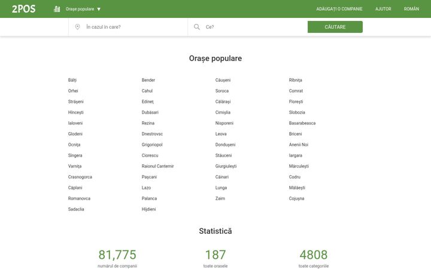This screenshot has height=269, width=431.
Task: Click the green CĂUTARE button
Action: click(x=335, y=27)
